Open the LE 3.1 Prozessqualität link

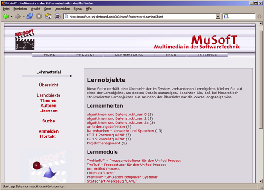point(106,135)
